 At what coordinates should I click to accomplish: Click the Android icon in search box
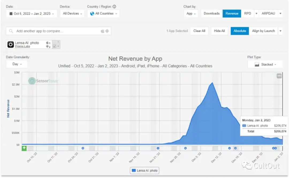107,31
